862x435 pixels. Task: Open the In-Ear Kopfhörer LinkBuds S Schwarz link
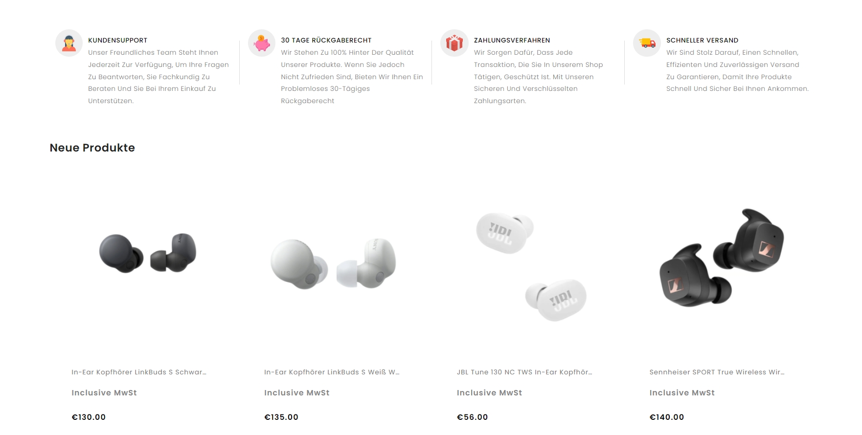click(x=139, y=372)
